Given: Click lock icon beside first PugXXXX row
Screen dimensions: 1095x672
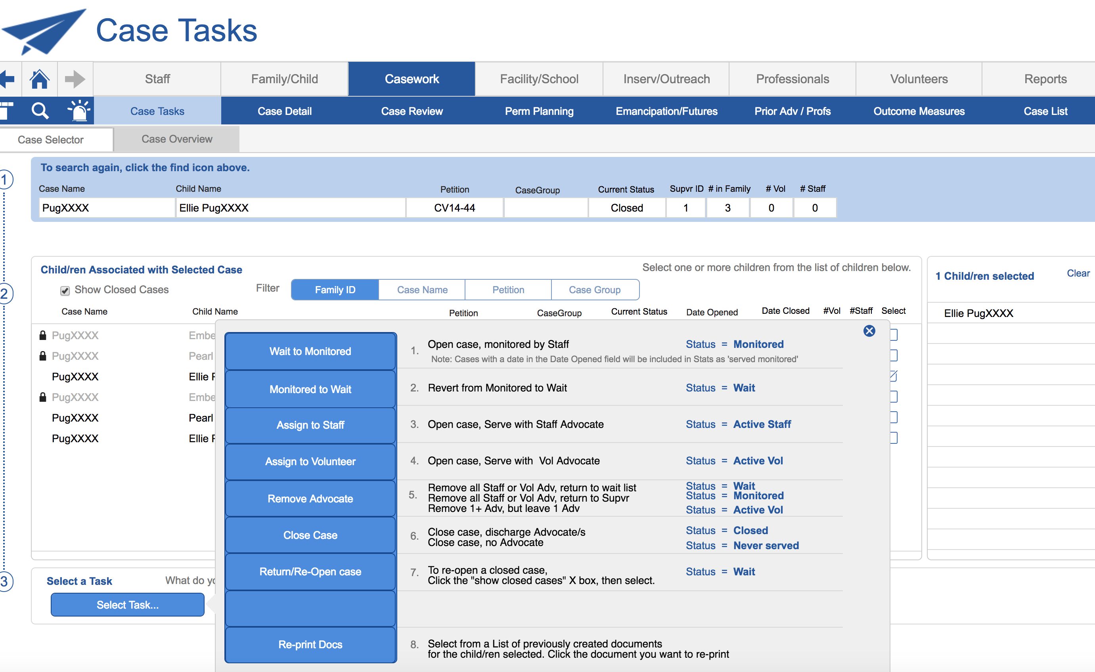Looking at the screenshot, I should [x=43, y=335].
